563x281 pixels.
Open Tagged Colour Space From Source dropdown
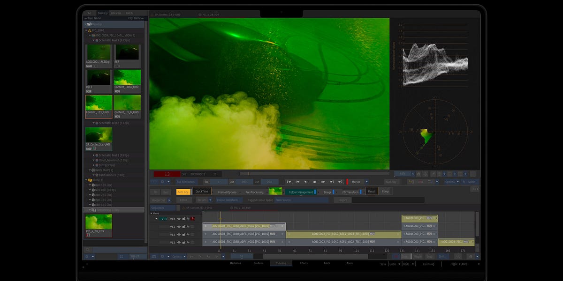[x=301, y=200]
